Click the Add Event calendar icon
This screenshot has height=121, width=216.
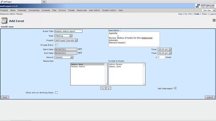pyautogui.click(x=4, y=21)
